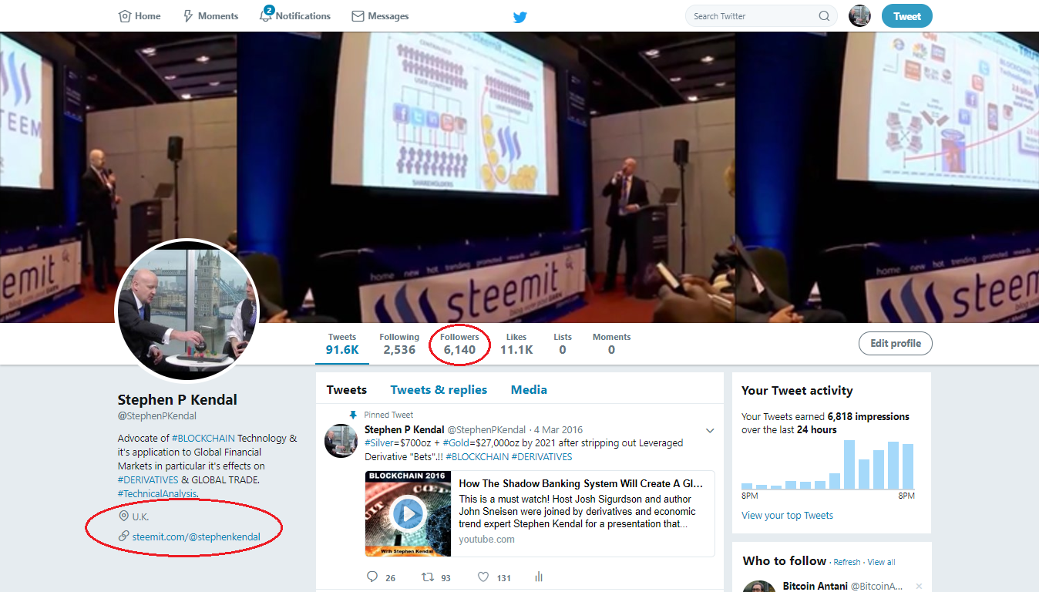Switch to Tweets & replies tab
The width and height of the screenshot is (1039, 592).
pos(439,390)
